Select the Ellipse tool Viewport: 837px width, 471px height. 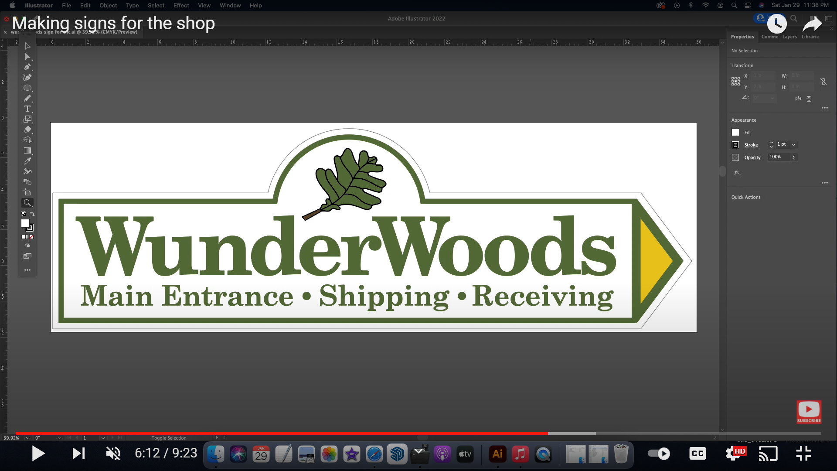pos(27,88)
